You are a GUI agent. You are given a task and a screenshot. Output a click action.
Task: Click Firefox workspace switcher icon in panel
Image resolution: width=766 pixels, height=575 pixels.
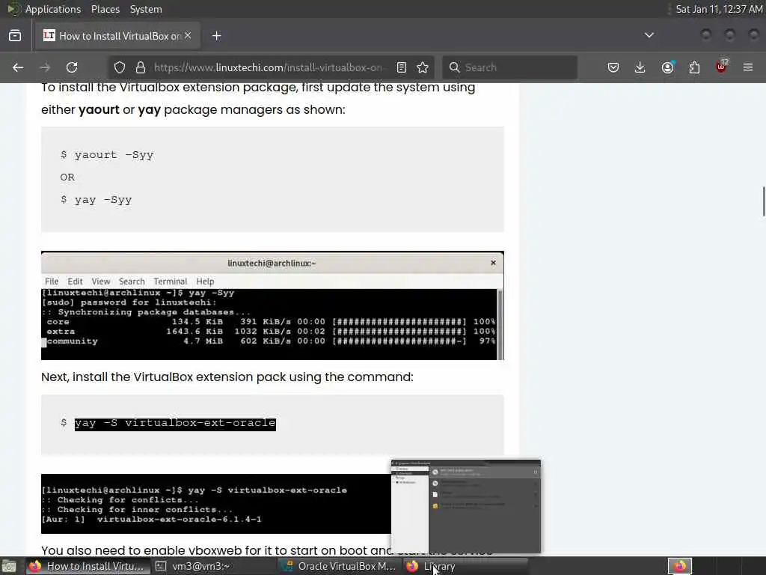coord(679,566)
